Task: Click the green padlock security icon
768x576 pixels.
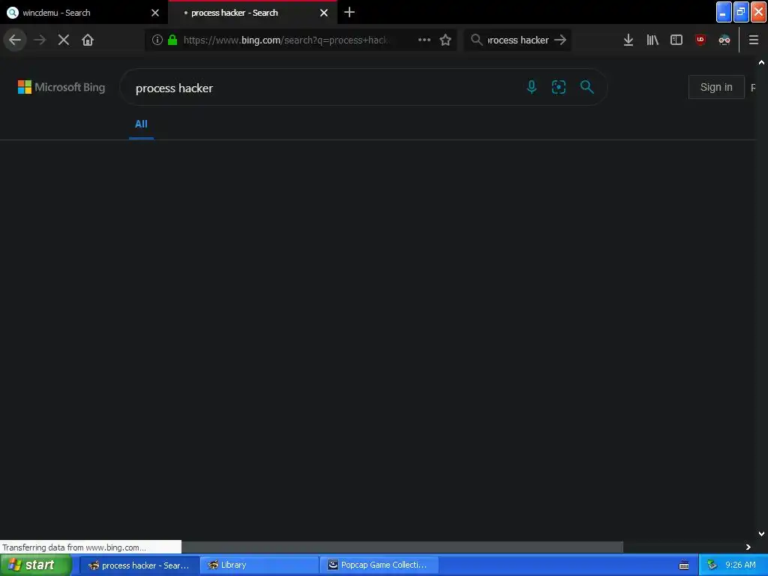Action: tap(172, 40)
